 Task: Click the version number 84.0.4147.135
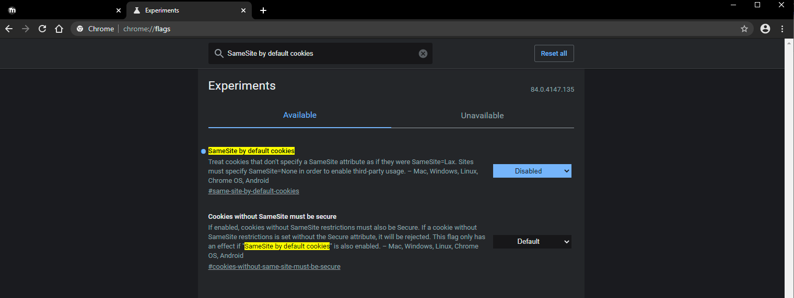coord(552,90)
